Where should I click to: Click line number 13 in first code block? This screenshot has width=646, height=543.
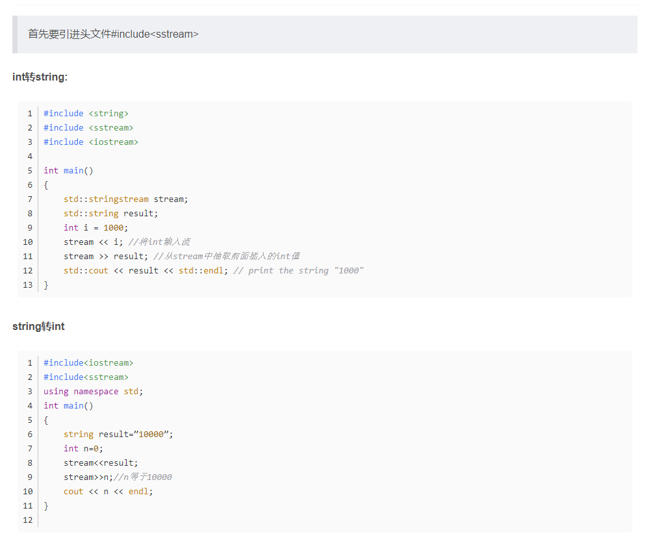pyautogui.click(x=27, y=285)
